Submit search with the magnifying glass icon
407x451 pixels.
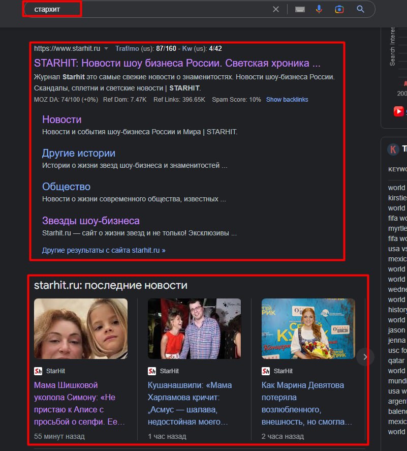(360, 9)
